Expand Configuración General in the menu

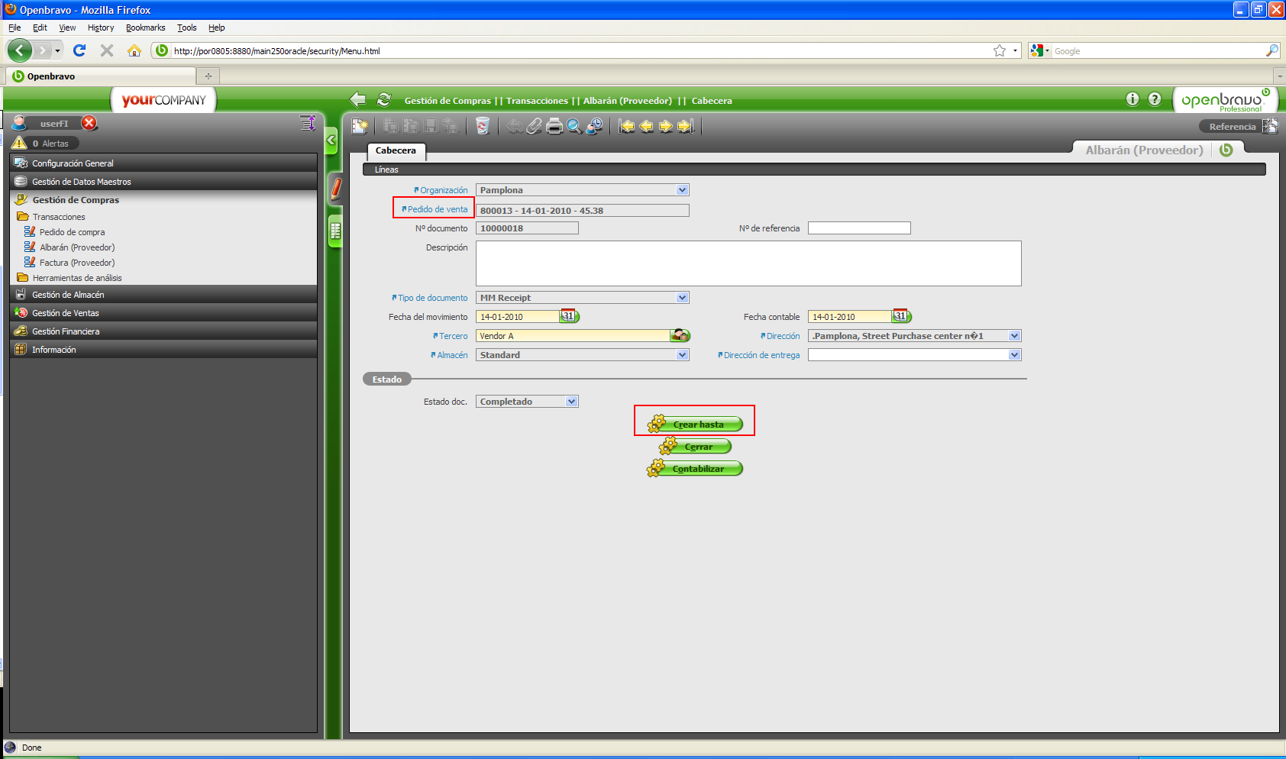(x=163, y=163)
